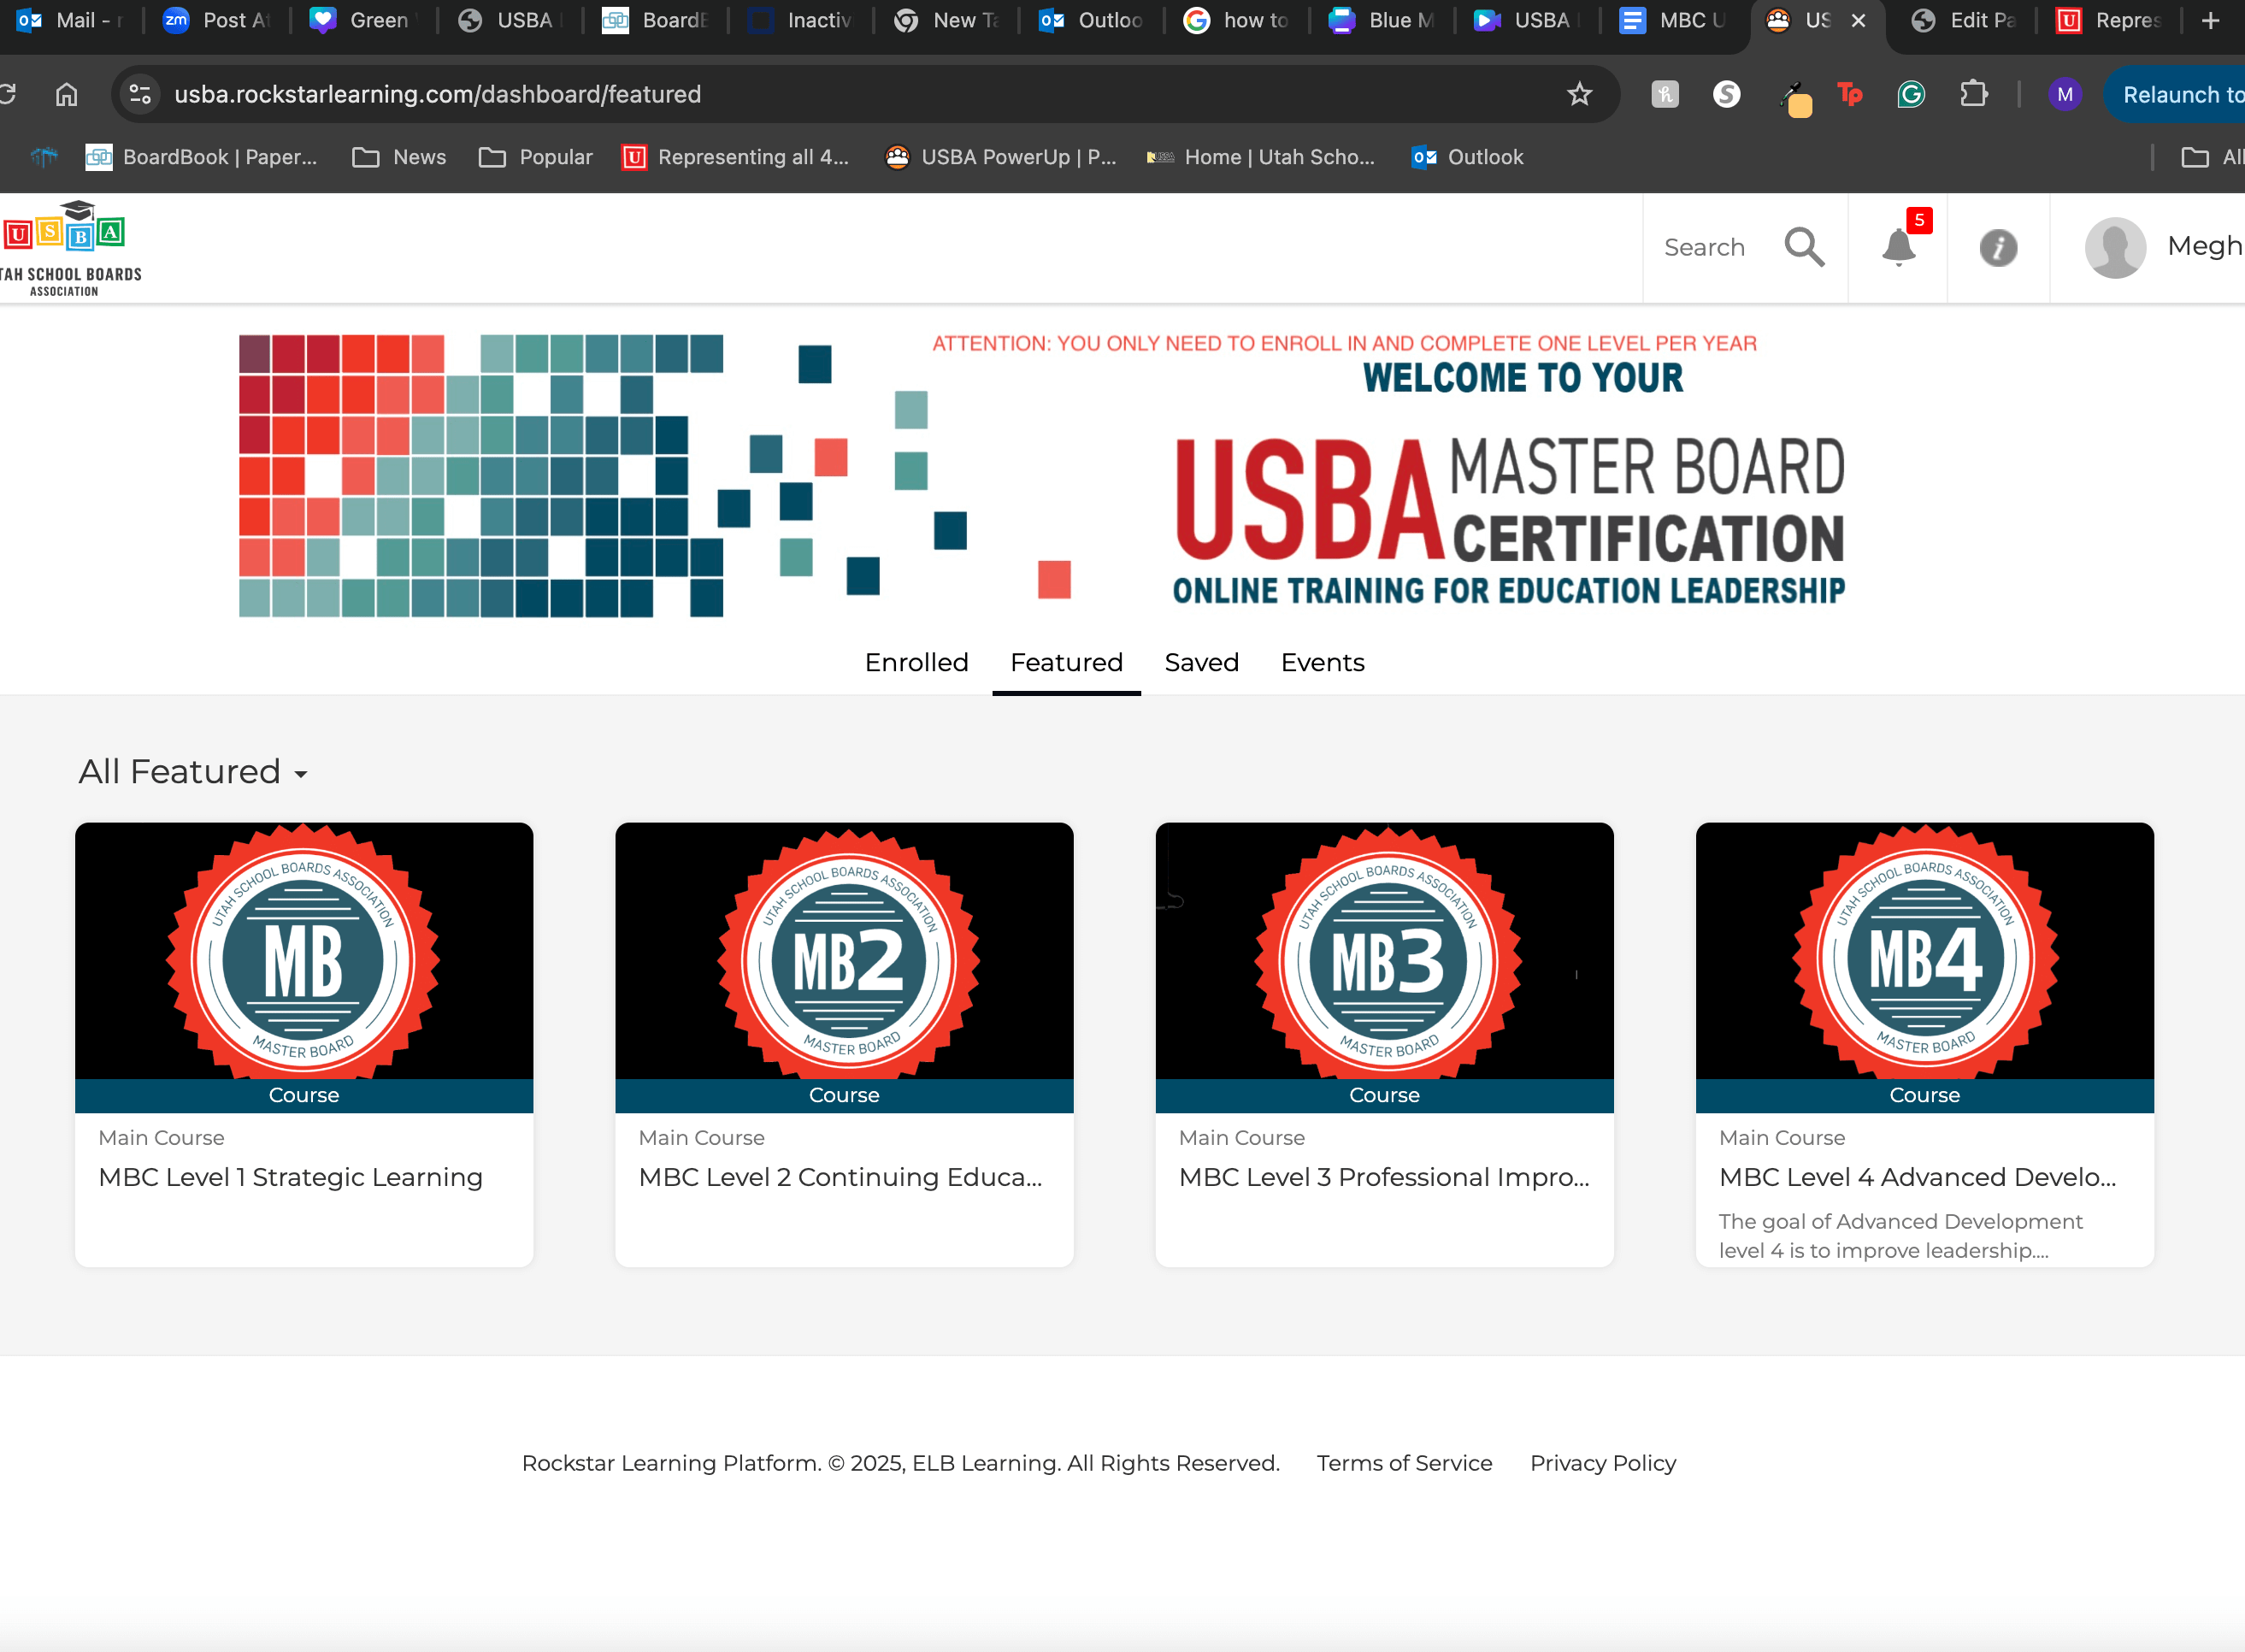This screenshot has width=2245, height=1652.
Task: Click the Privacy Policy link
Action: [1602, 1463]
